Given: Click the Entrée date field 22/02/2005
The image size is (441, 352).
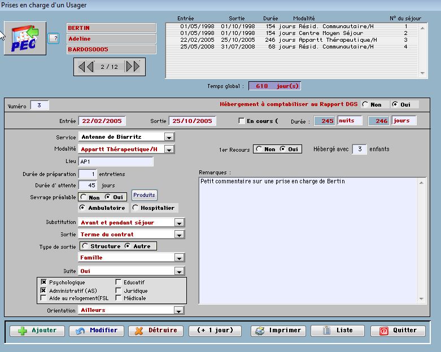Looking at the screenshot, I should click(102, 121).
